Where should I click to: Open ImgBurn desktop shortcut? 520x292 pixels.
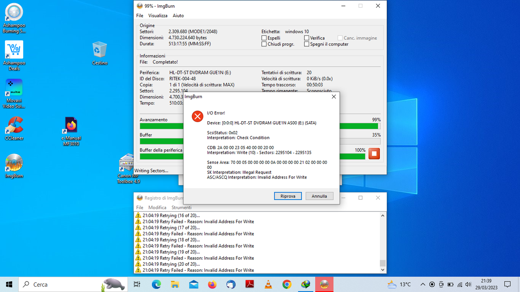[14, 166]
